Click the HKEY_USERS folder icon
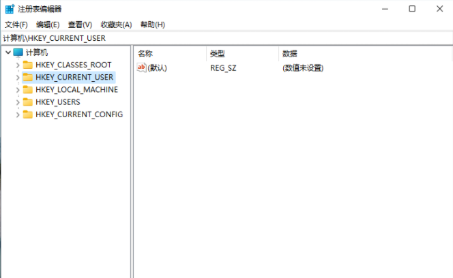453x278 pixels. [27, 102]
